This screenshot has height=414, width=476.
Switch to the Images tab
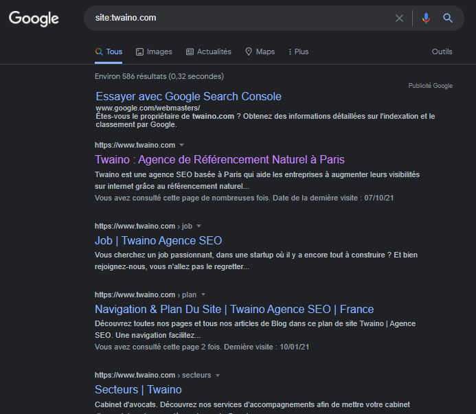(154, 51)
